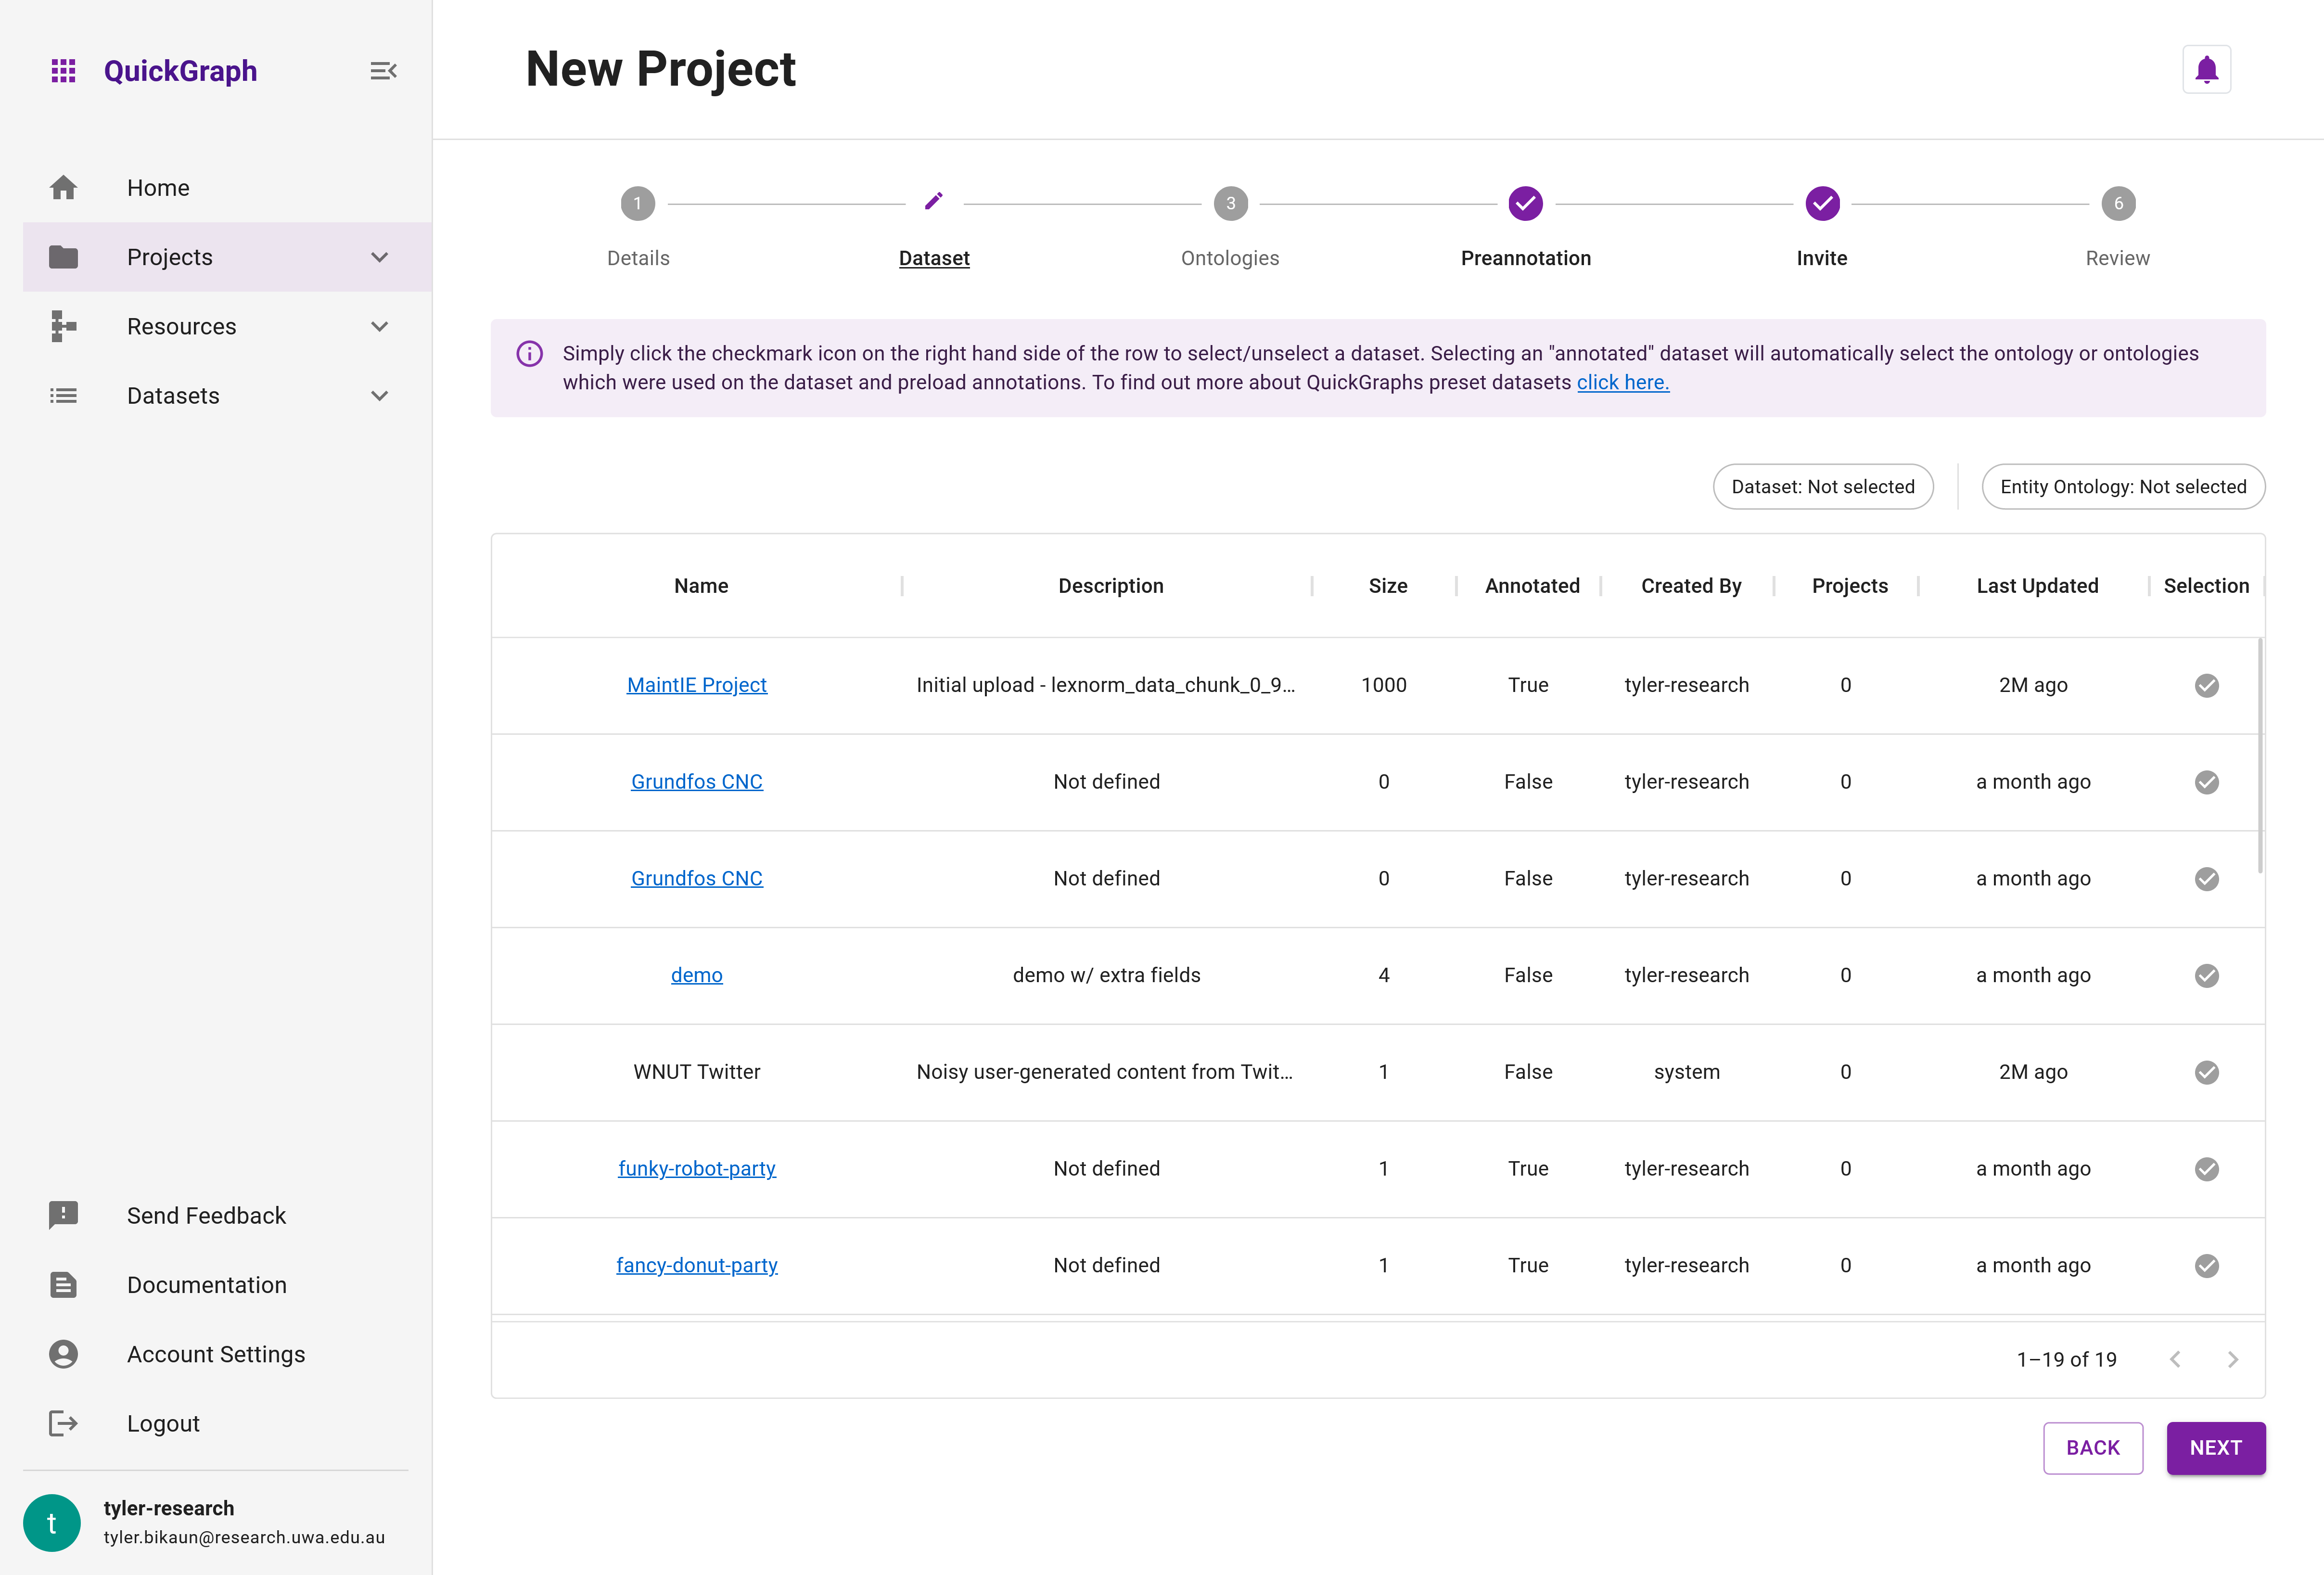2324x1575 pixels.
Task: Open notifications via the bell icon
Action: click(x=2206, y=69)
